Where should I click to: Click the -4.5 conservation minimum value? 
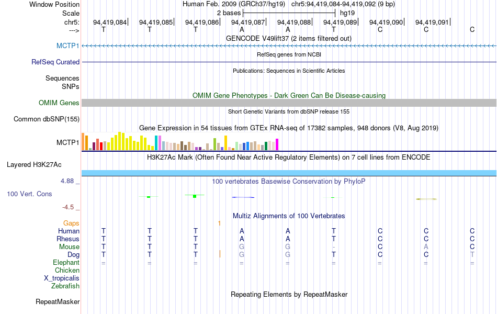point(68,207)
